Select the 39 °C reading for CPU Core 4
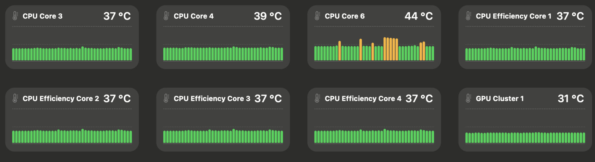 (267, 16)
